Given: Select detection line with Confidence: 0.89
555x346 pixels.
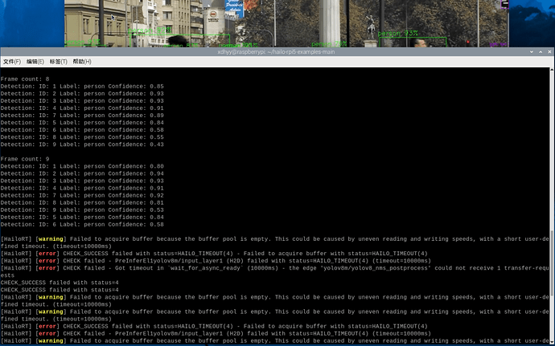Looking at the screenshot, I should [82, 116].
